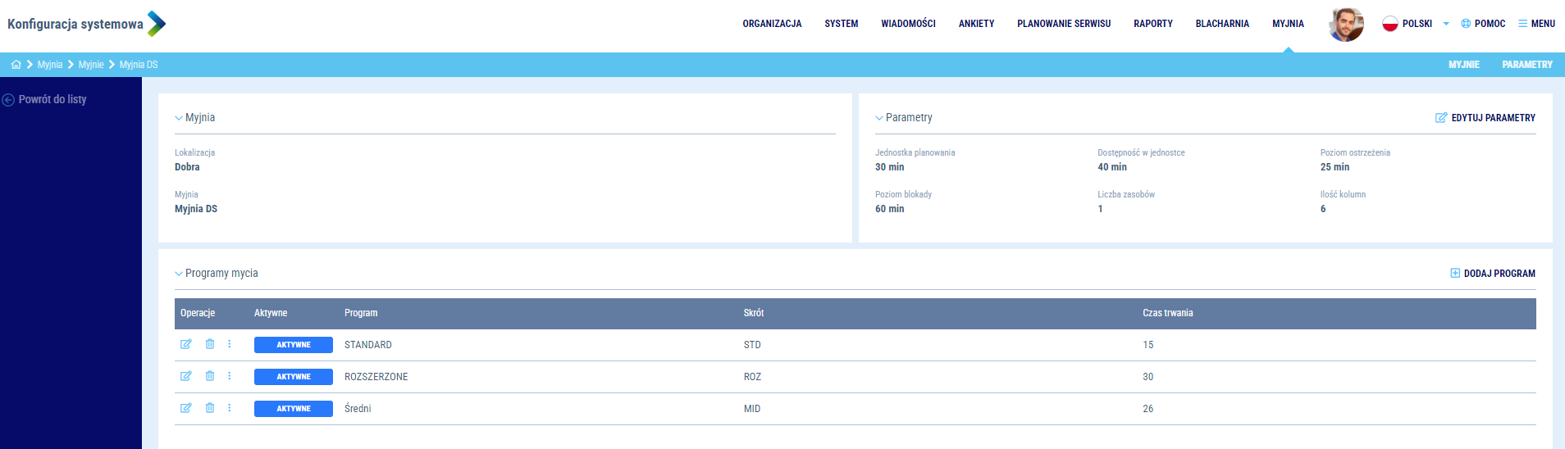
Task: Edit the Średni program with pencil icon
Action: click(x=186, y=408)
